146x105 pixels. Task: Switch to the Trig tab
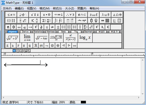tap(76, 32)
